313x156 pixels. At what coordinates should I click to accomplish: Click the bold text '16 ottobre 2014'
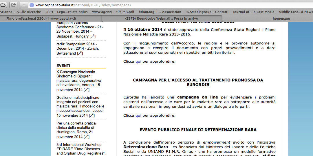click(x=145, y=29)
